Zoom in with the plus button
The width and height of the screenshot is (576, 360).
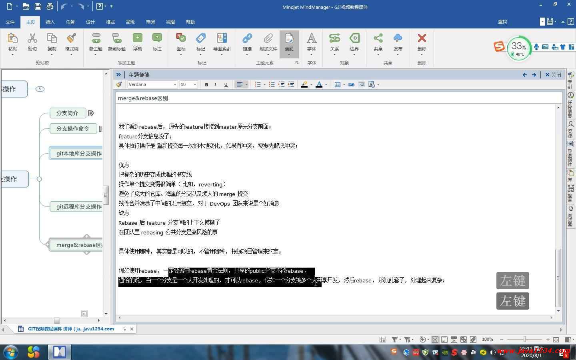(548, 339)
